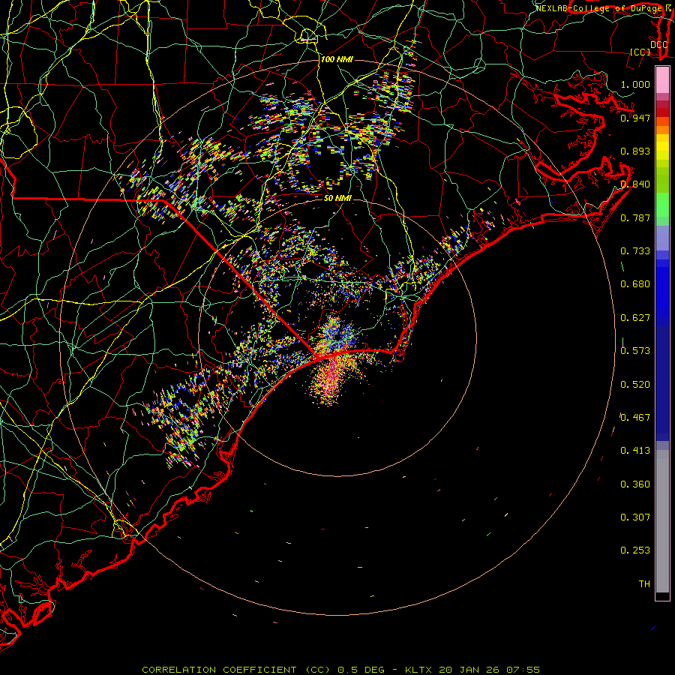This screenshot has height=675, width=675.
Task: Pick the bright green segment of the color bar
Action: point(662,205)
